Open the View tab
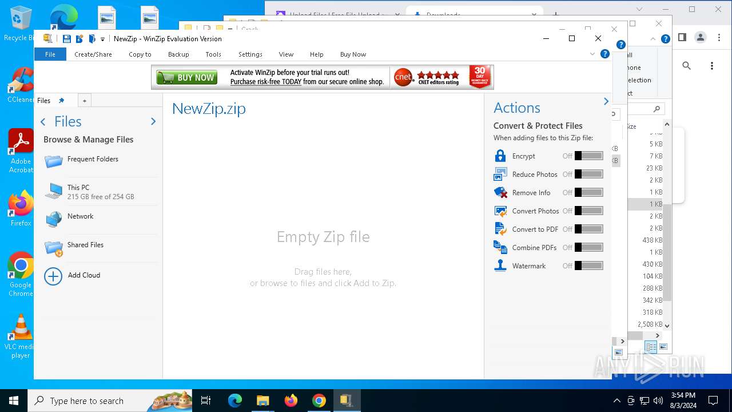Viewport: 732px width, 412px height. tap(286, 54)
